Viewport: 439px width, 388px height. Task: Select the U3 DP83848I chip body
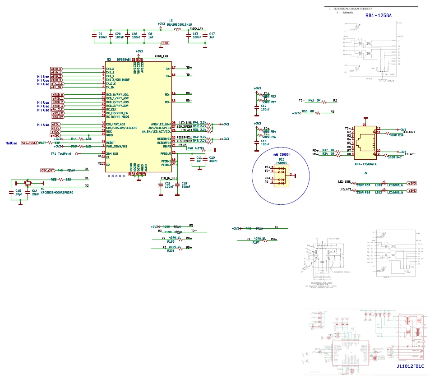pyautogui.click(x=139, y=117)
